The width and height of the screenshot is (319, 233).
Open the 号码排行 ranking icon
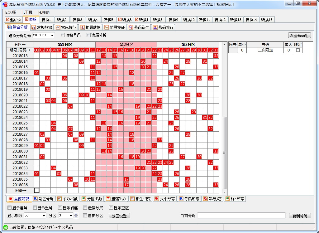[155, 27]
